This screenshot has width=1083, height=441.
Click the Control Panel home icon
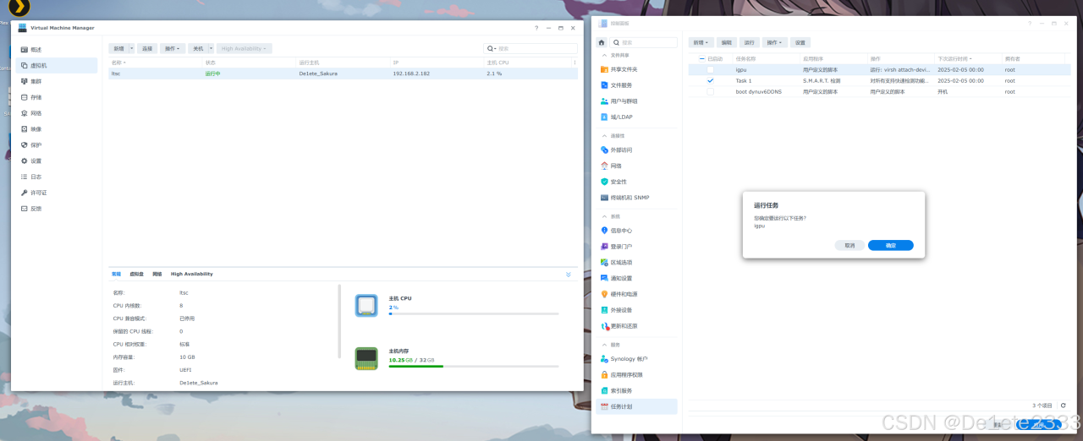click(602, 42)
